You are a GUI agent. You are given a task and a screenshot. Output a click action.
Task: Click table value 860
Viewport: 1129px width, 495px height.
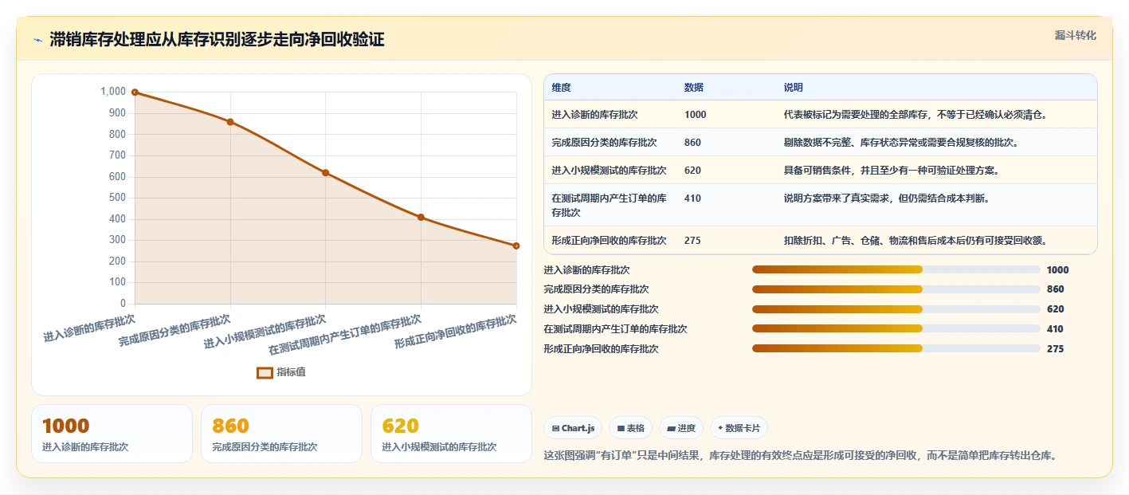click(x=692, y=143)
